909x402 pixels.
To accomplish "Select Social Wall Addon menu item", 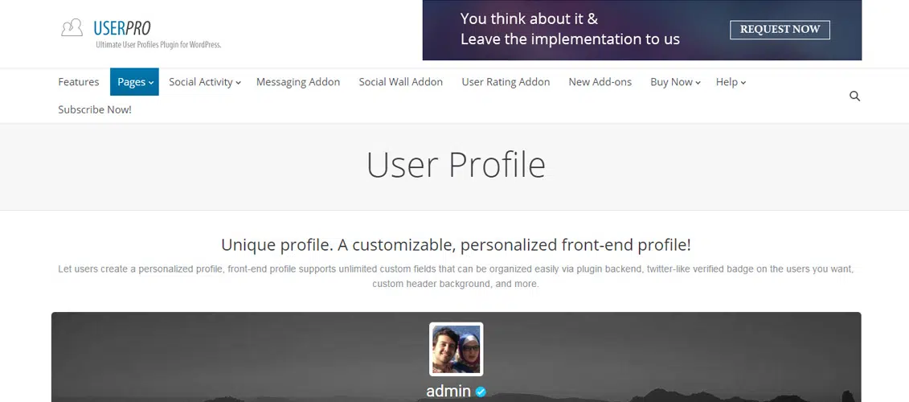I will click(x=400, y=82).
